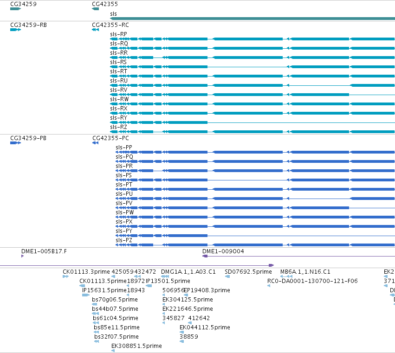Click the CG34259 gene arrow glyph
The height and width of the screenshot is (353, 395).
coord(15,9)
